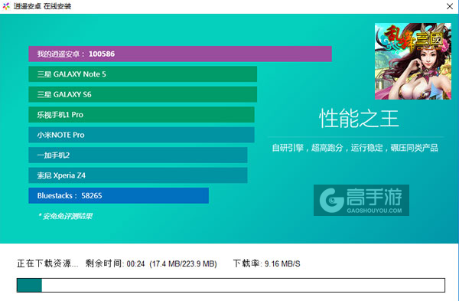The height and width of the screenshot is (301, 459).
Task: Click the download progress bar
Action: 231,285
